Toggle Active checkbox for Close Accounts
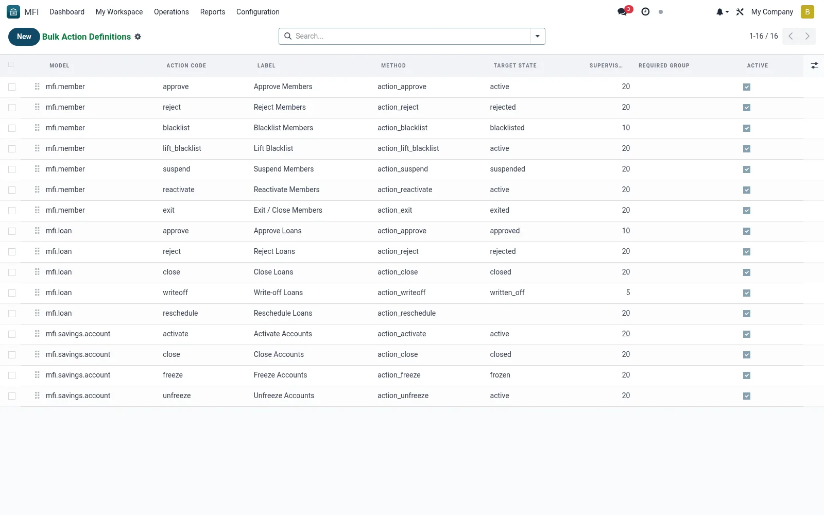Screen dimensions: 824x515 pos(747,355)
